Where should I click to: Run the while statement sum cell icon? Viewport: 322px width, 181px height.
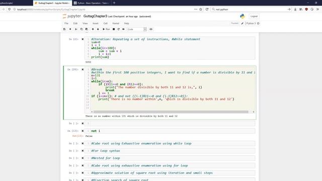[83, 39]
